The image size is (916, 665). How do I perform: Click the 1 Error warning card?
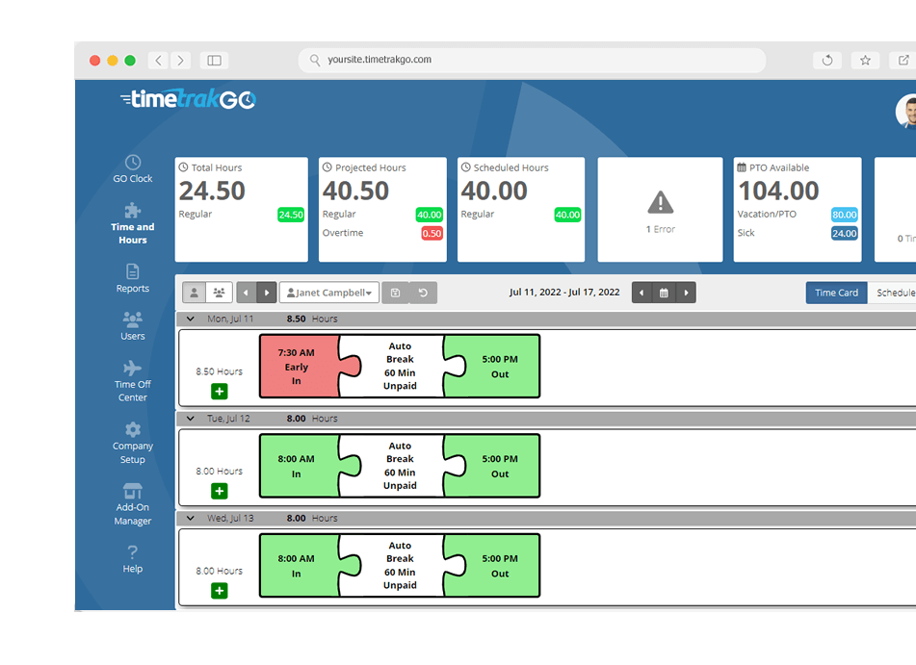[x=660, y=210]
